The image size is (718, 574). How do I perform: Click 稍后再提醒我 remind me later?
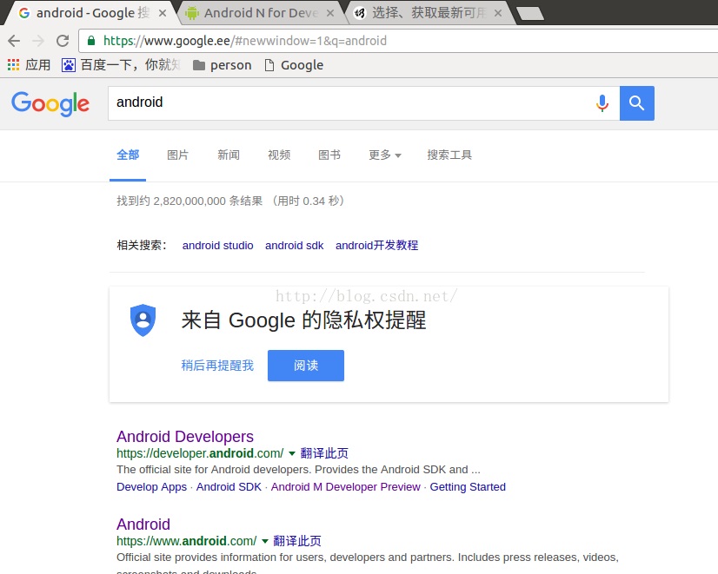217,366
